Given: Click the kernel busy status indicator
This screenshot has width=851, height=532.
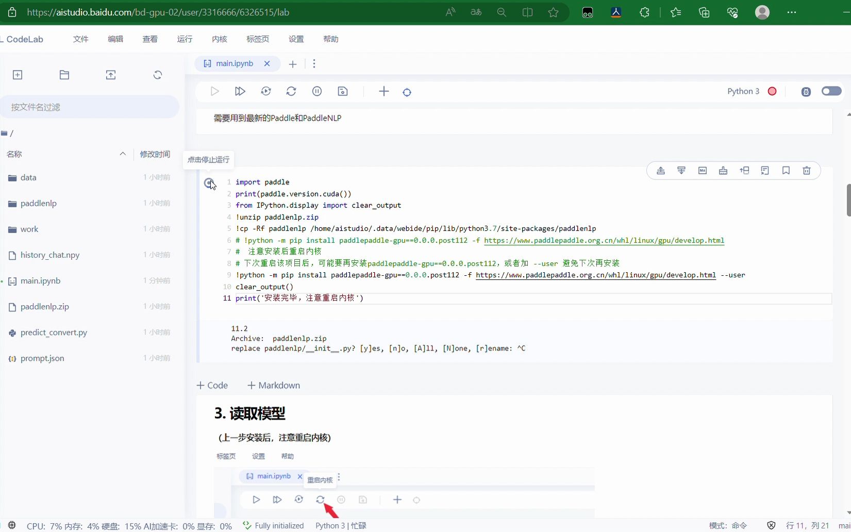Looking at the screenshot, I should click(772, 91).
